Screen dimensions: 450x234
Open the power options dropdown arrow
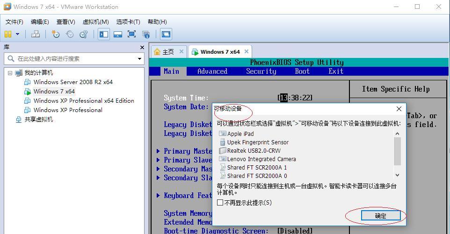pyautogui.click(x=17, y=35)
